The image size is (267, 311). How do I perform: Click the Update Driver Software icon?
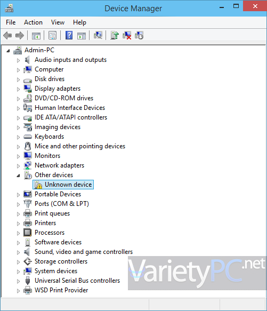pyautogui.click(x=115, y=36)
